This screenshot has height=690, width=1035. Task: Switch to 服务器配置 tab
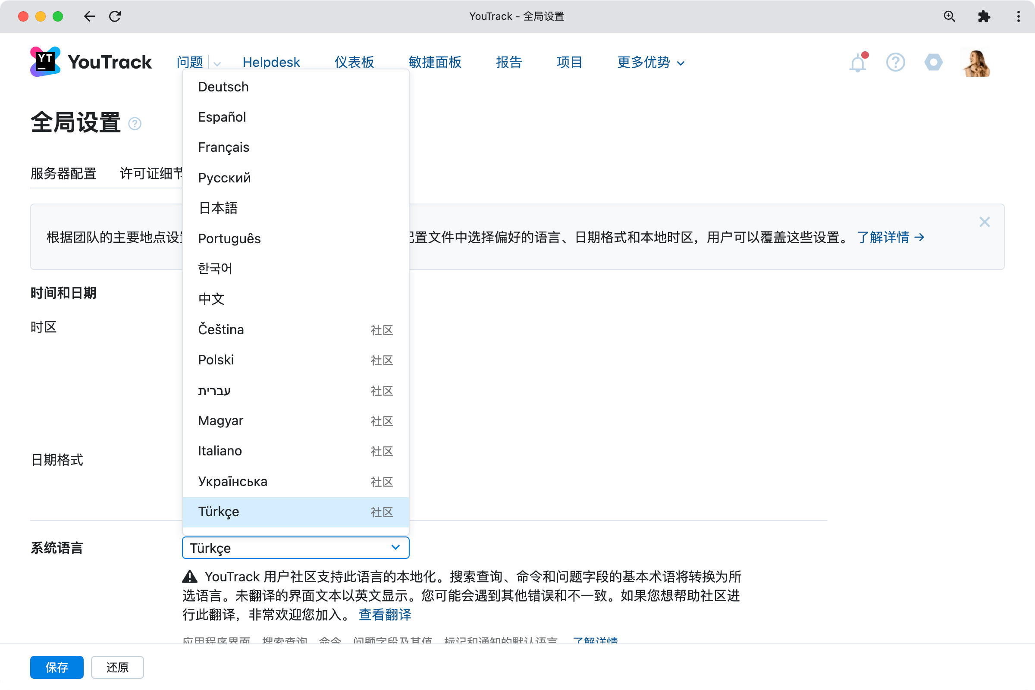(63, 173)
